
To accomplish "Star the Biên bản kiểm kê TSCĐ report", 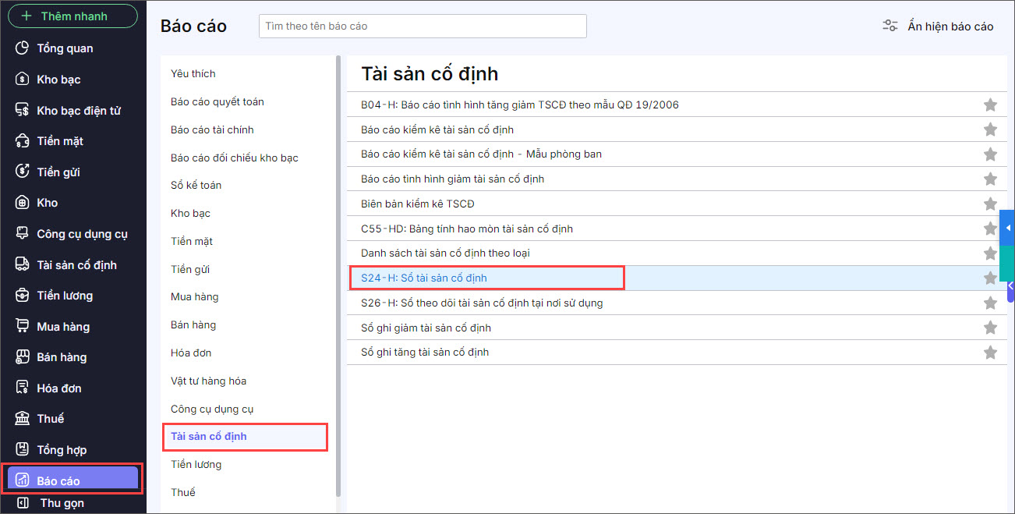I will point(990,204).
